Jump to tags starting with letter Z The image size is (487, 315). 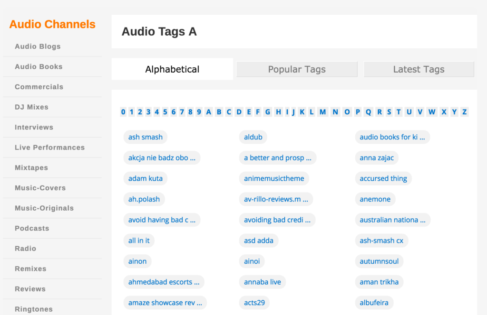(x=464, y=112)
